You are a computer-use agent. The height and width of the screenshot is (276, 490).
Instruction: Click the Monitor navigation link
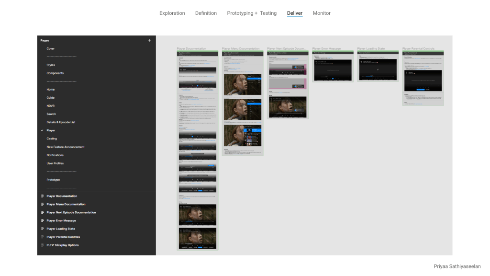[322, 13]
